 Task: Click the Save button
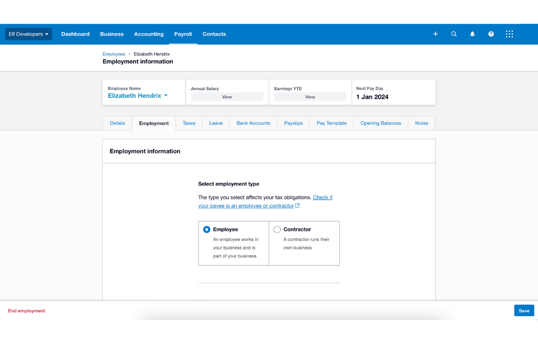524,310
